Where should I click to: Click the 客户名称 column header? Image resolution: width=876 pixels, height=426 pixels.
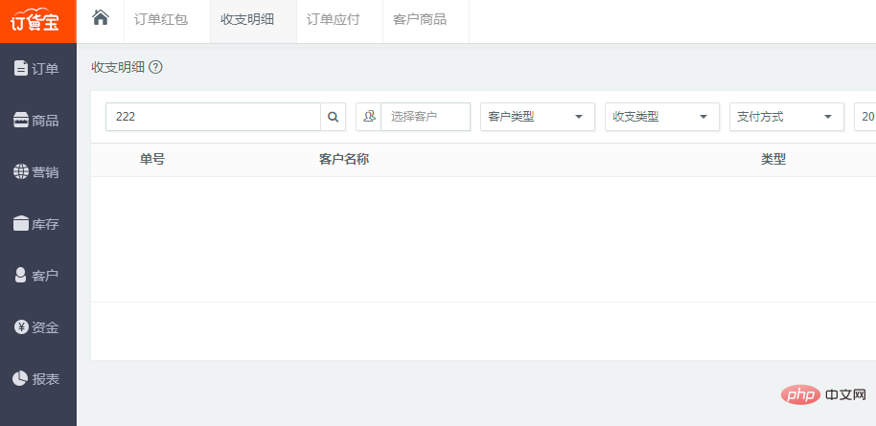coord(343,160)
